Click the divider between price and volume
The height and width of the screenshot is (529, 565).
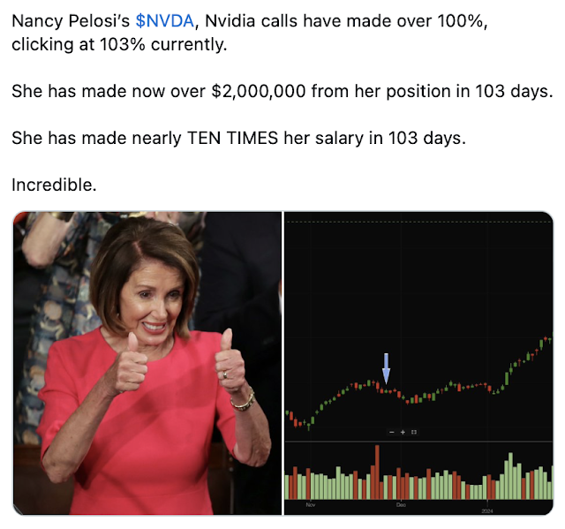[418, 441]
